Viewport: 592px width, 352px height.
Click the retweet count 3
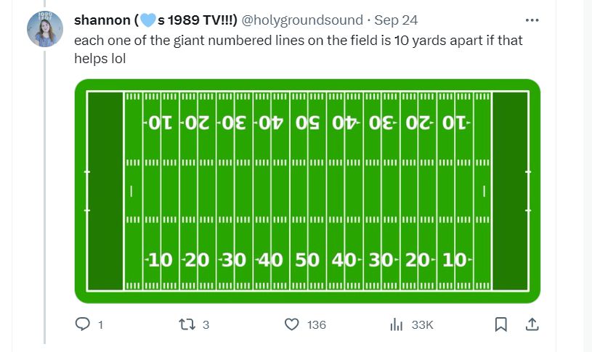tap(206, 325)
